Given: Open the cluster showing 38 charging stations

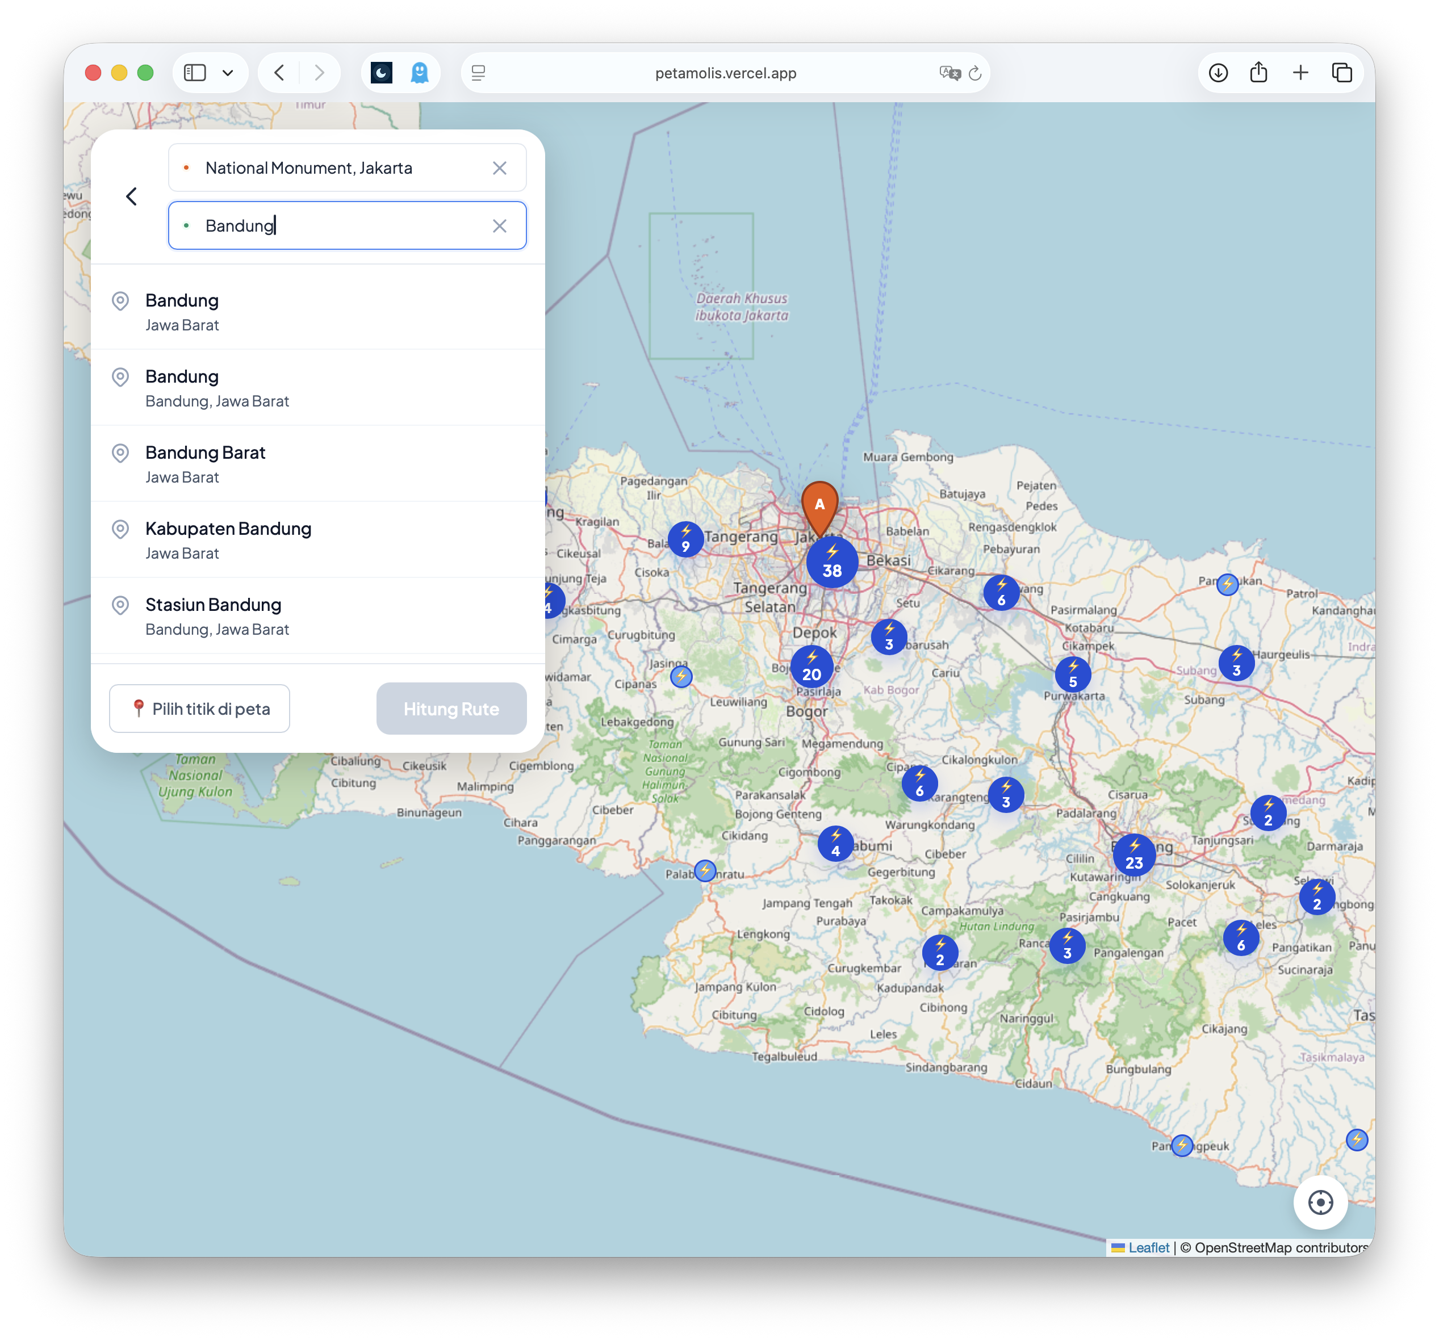Looking at the screenshot, I should tap(831, 561).
